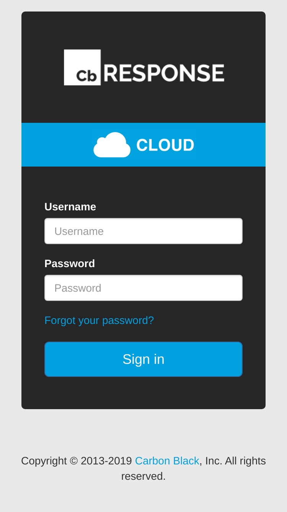Click the © symbol in the footer
This screenshot has width=287, height=512.
click(x=74, y=461)
